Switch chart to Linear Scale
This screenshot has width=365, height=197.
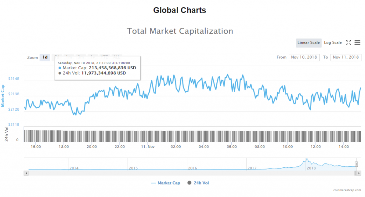(x=309, y=43)
